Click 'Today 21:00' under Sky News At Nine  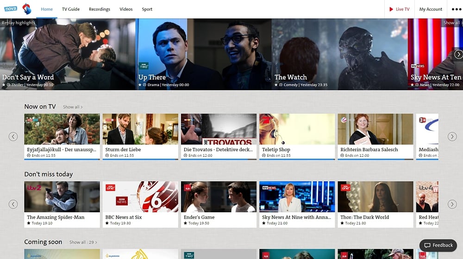coord(277,223)
